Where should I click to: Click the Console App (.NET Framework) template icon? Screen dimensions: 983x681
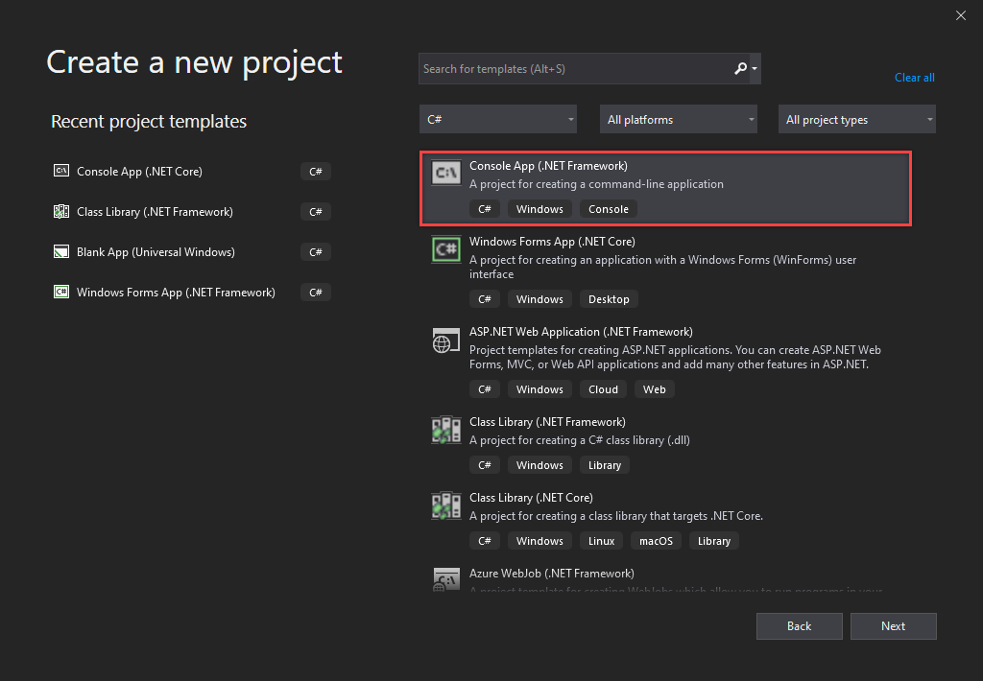(x=446, y=173)
